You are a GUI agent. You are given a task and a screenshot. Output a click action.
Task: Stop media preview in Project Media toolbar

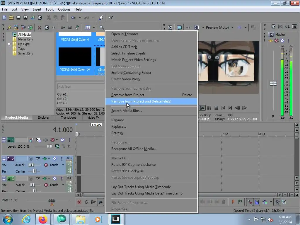70,28
